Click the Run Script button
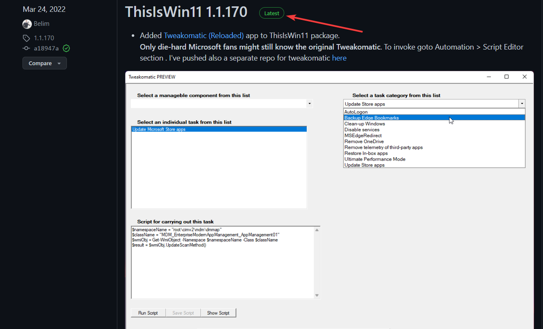 pos(148,313)
